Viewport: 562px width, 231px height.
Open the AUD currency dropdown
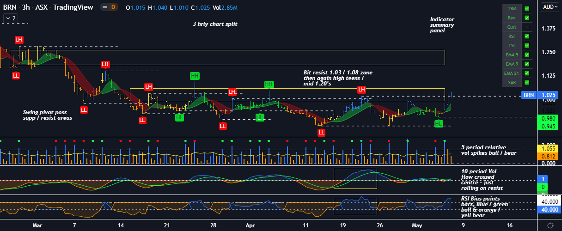coord(550,7)
